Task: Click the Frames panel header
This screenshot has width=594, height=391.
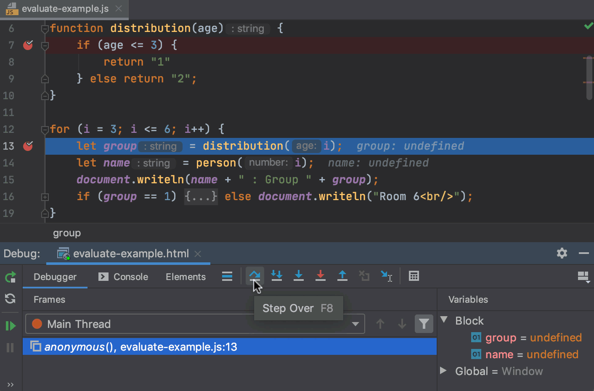Action: click(x=49, y=299)
